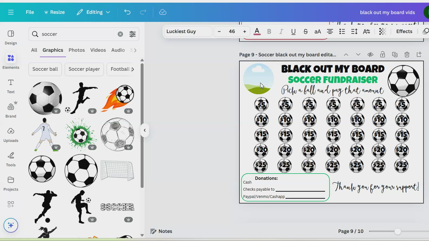Click inside the soccer search field
The image size is (429, 241).
pyautogui.click(x=78, y=34)
